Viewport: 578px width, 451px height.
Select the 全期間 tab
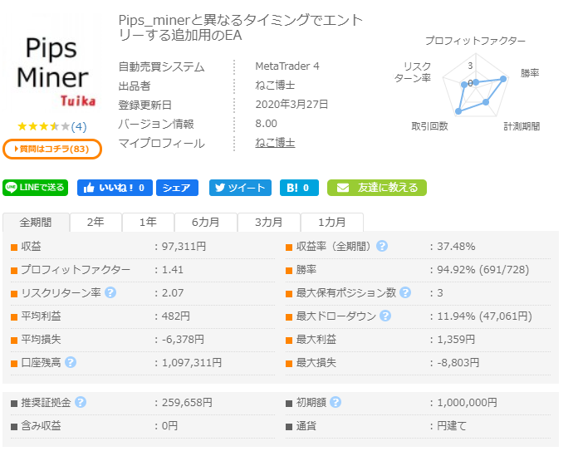pyautogui.click(x=37, y=223)
